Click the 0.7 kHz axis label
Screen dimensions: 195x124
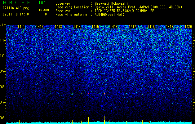click(x=3, y=102)
